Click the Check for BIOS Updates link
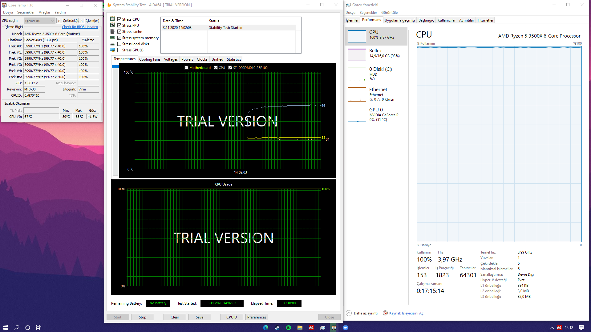Image resolution: width=591 pixels, height=332 pixels. [x=80, y=27]
